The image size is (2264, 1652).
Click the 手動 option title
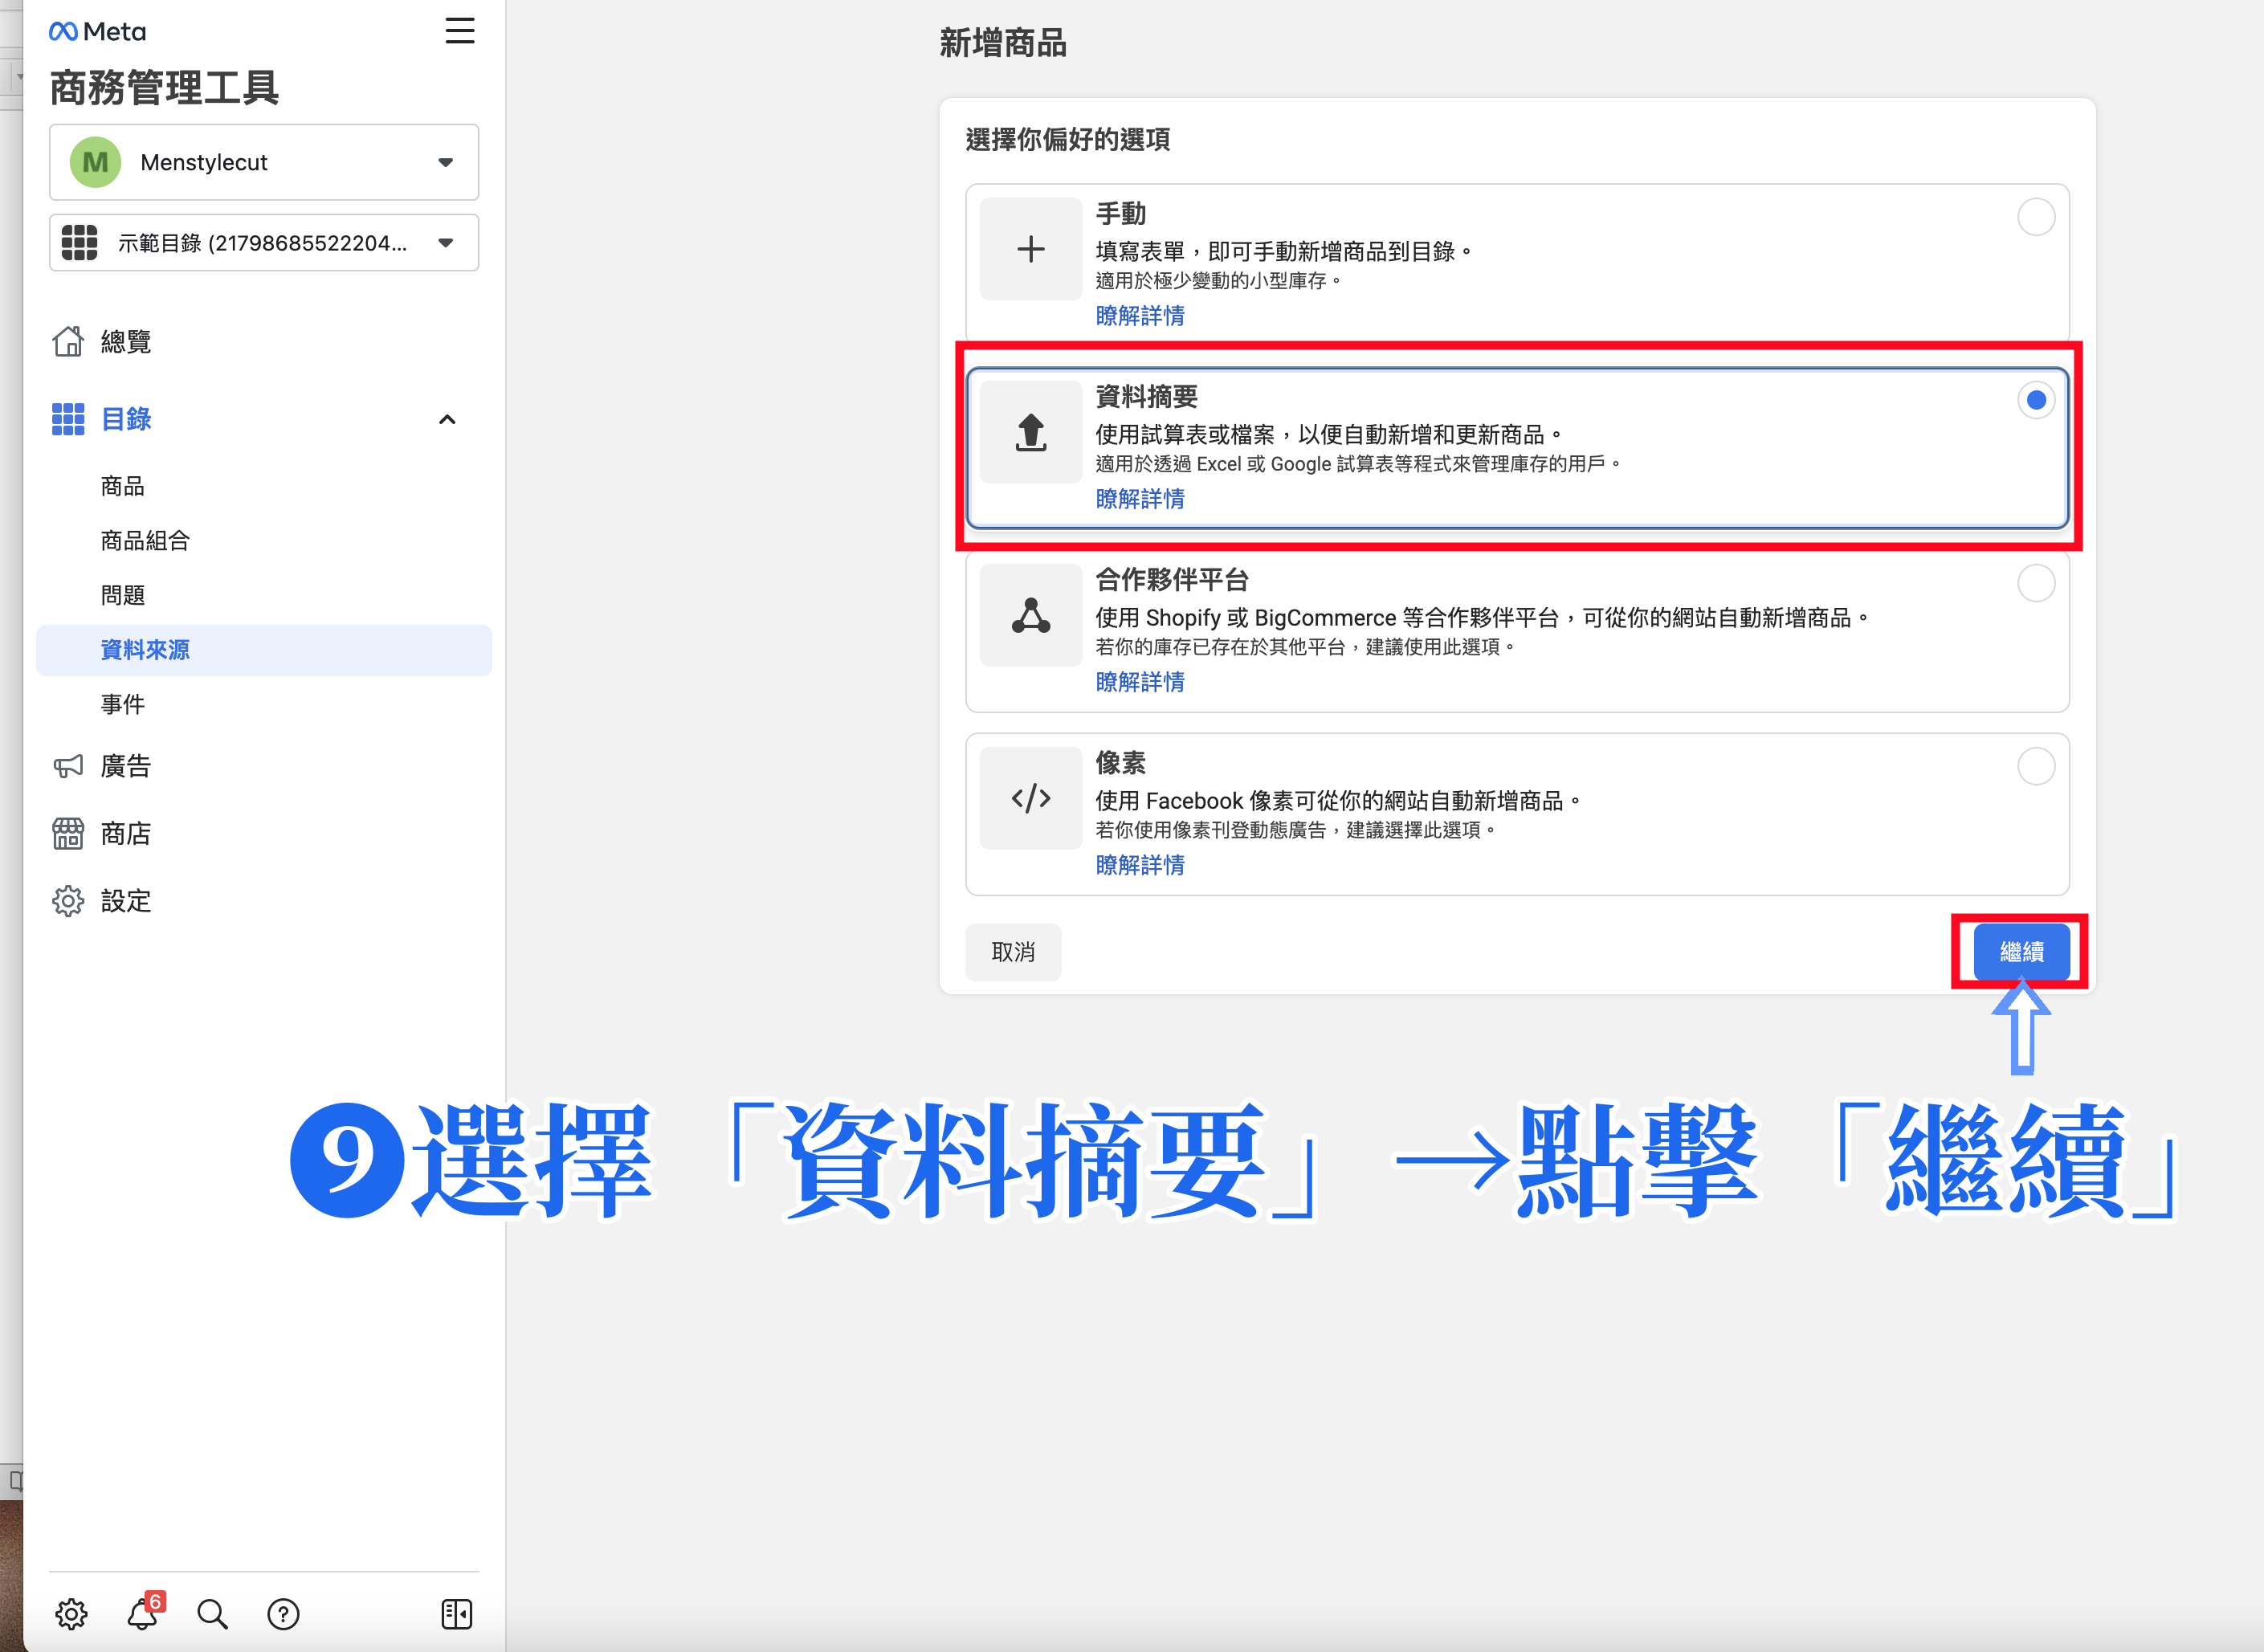click(x=1121, y=214)
